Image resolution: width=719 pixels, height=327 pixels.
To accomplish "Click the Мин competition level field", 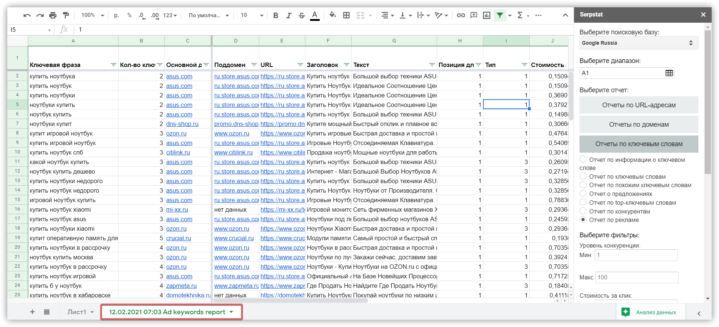I will [x=636, y=255].
